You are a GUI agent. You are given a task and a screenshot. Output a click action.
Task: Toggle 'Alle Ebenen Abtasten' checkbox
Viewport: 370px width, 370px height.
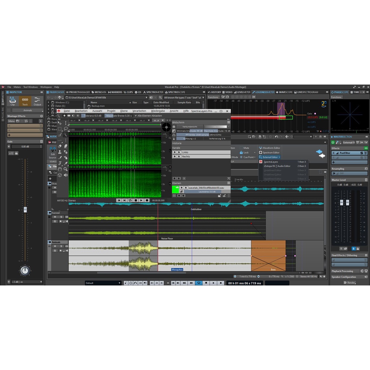pos(136,116)
